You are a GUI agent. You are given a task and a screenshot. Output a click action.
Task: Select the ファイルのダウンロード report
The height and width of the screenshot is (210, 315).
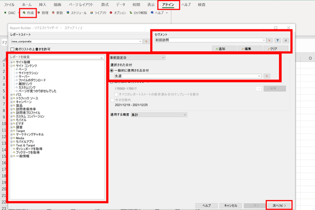(x=32, y=80)
